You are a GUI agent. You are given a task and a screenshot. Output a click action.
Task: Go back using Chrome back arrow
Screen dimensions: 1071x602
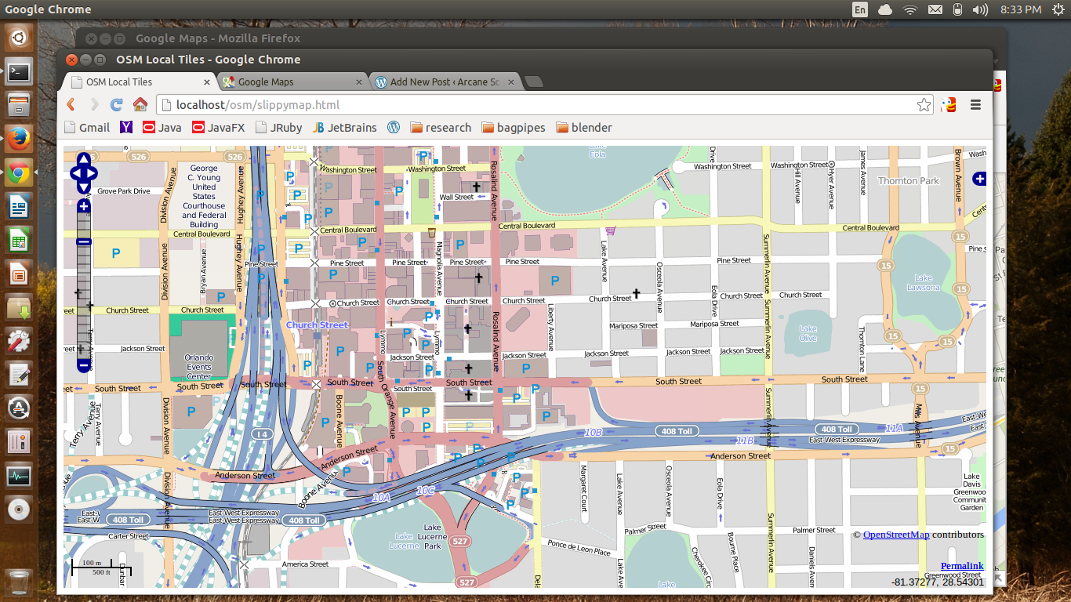pyautogui.click(x=71, y=104)
